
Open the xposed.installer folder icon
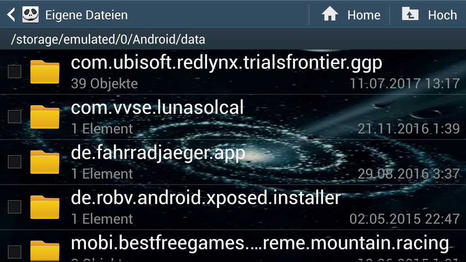[x=45, y=207]
